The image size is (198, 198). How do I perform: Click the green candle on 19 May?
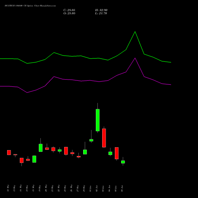click(41, 148)
